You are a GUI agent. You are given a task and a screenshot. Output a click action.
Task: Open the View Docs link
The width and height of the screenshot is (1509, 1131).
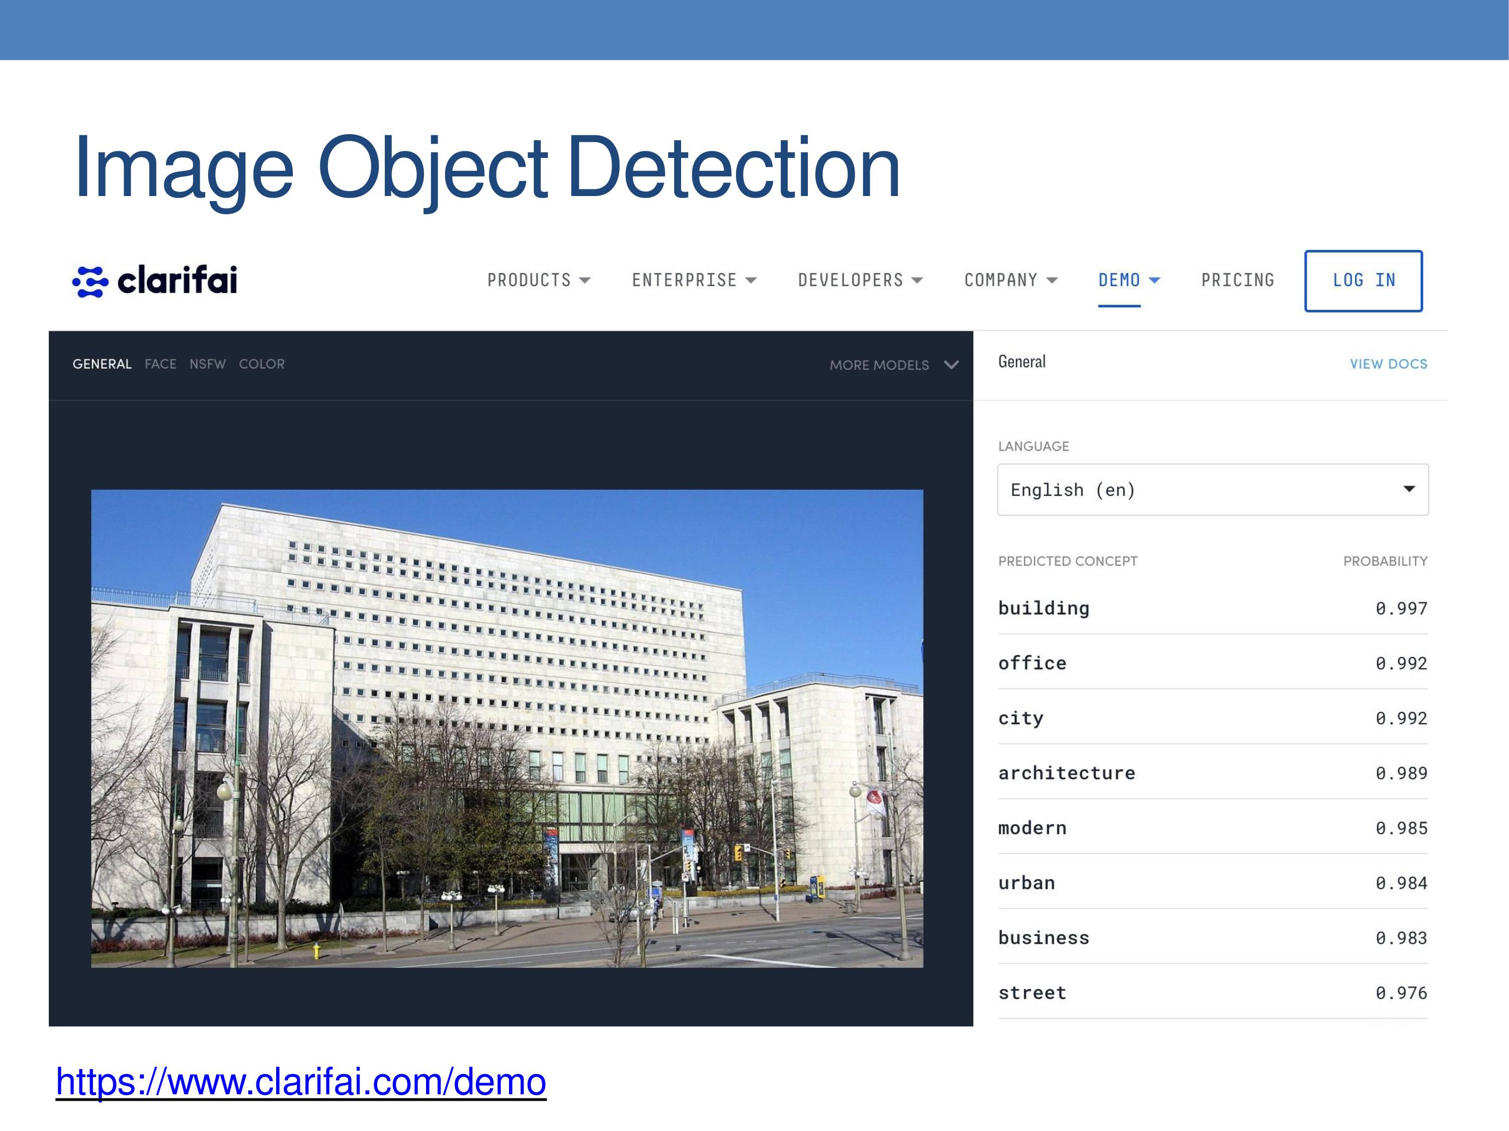(1388, 364)
